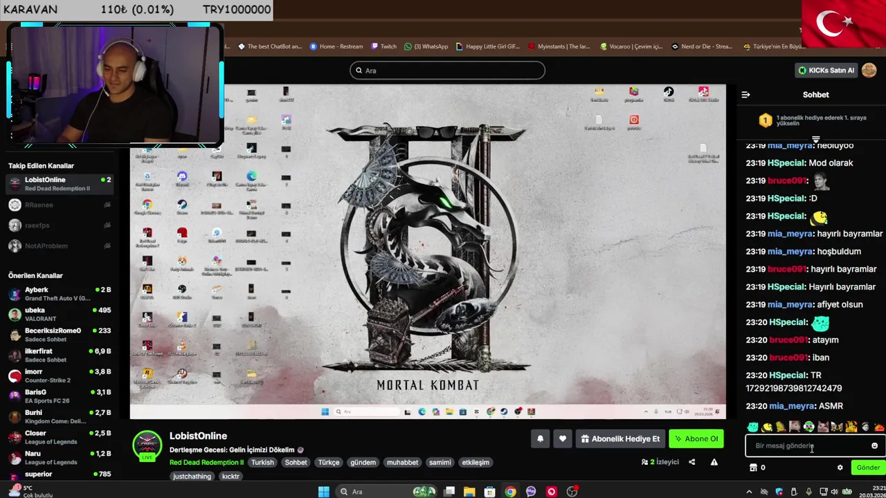Collapse the Sohbet chat panel
This screenshot has width=886, height=498.
pos(745,95)
